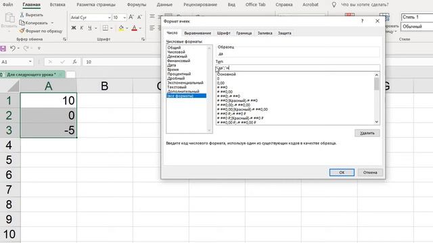Expand the underline style arrow
The width and height of the screenshot is (433, 243).
[96, 28]
